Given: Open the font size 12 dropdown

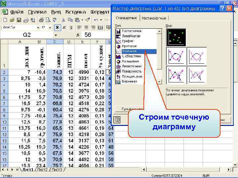Looking at the screenshot, I should tap(50, 28).
